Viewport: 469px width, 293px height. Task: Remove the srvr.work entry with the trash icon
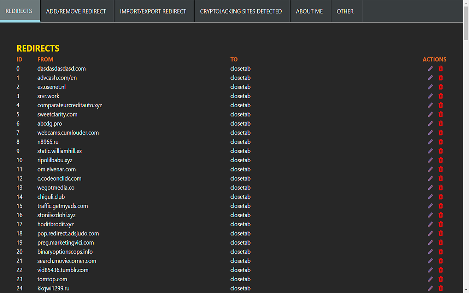(x=440, y=96)
